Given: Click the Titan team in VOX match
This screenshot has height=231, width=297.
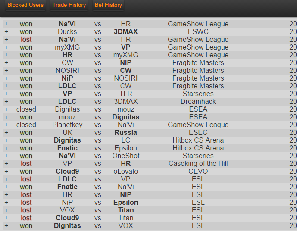Looking at the screenshot, I should (126, 210).
